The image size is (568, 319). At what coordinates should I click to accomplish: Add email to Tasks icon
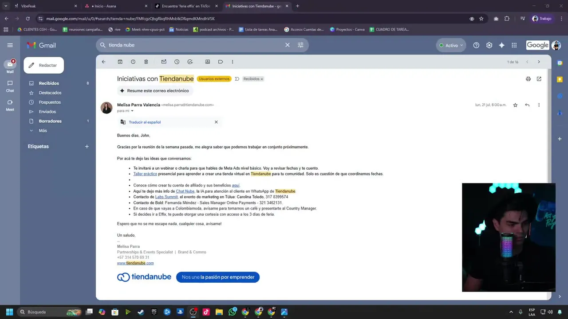[x=190, y=62]
